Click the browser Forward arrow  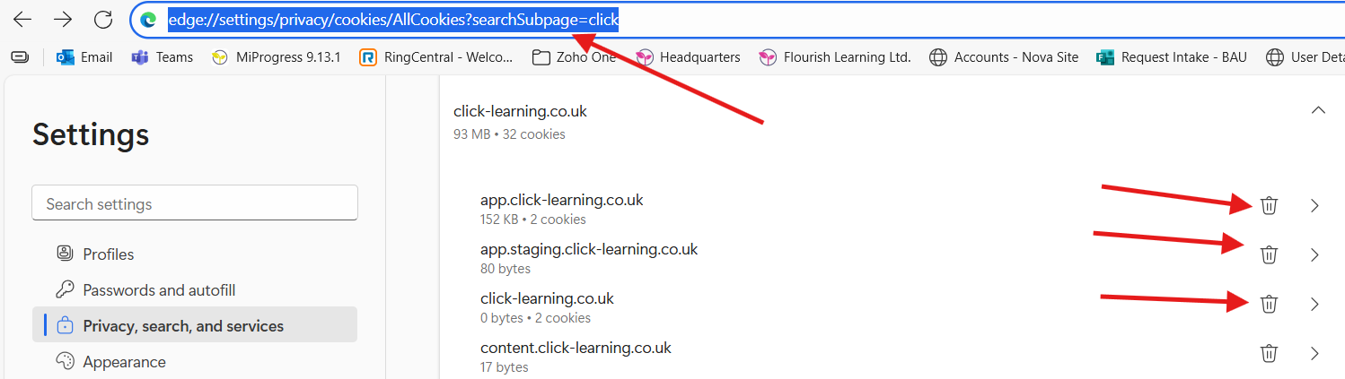pyautogui.click(x=63, y=20)
